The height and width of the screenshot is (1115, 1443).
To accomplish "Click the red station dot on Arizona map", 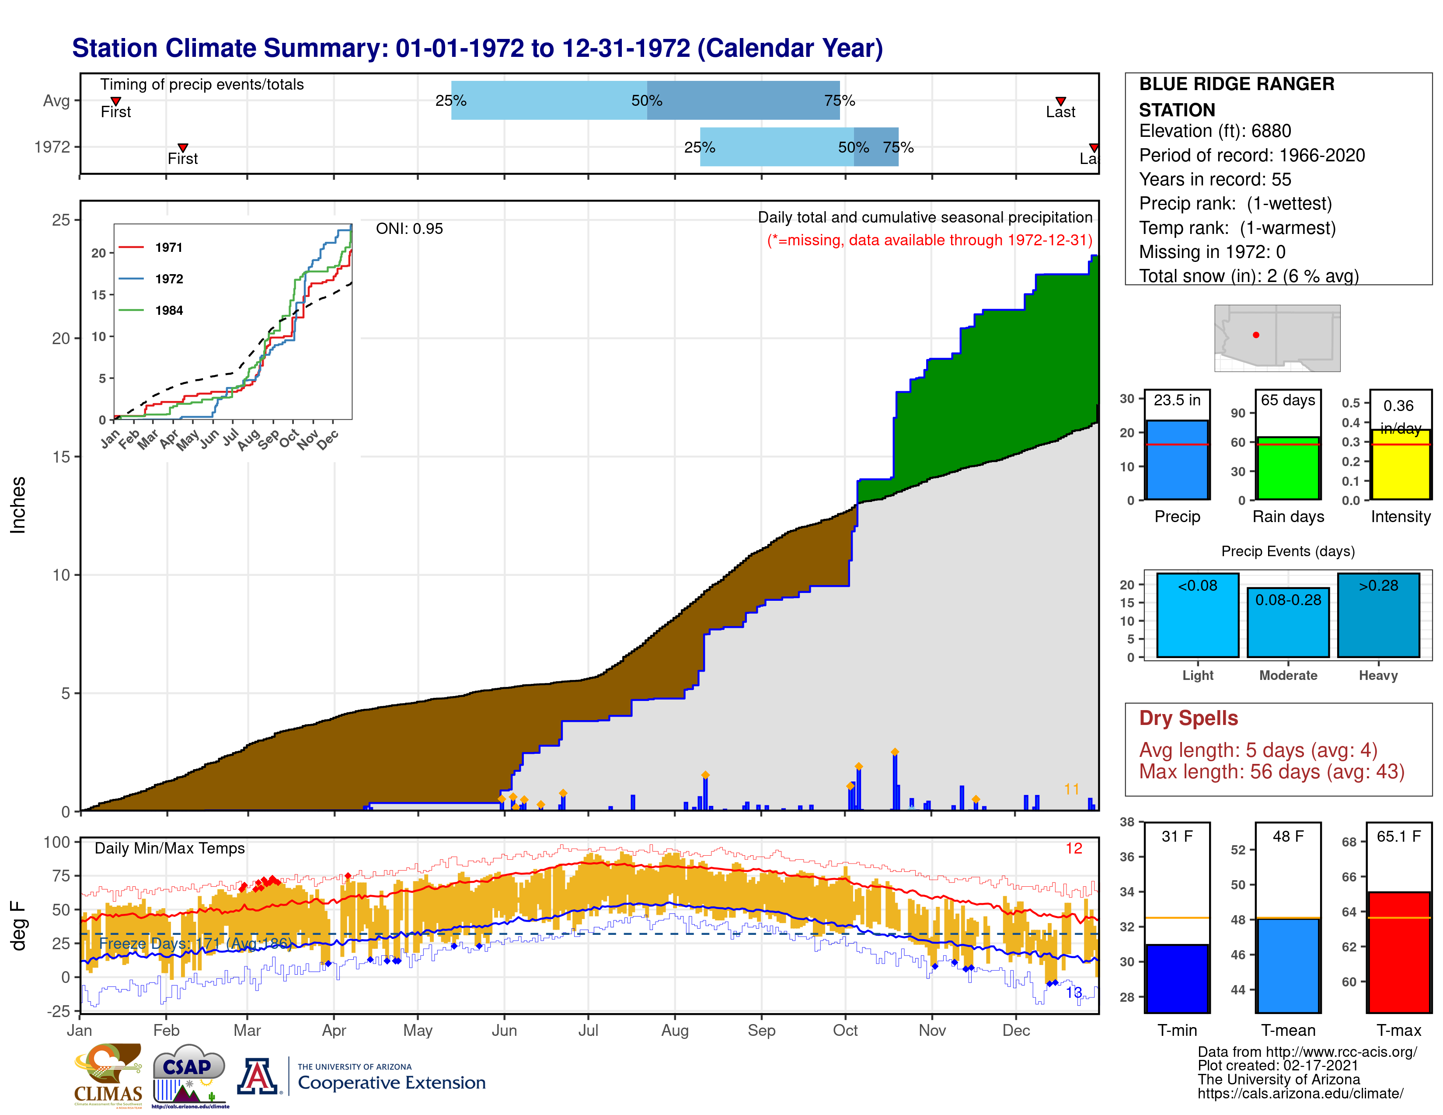I will [1256, 335].
